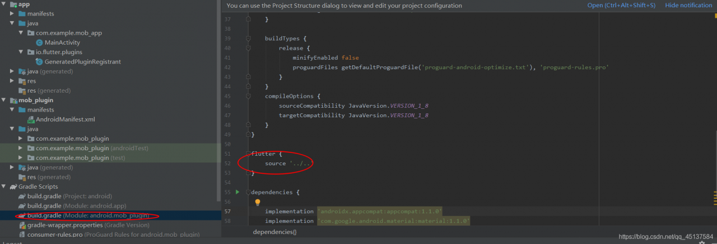Select gradle-wrapper.properties (Gradle Version) row

[x=89, y=225]
